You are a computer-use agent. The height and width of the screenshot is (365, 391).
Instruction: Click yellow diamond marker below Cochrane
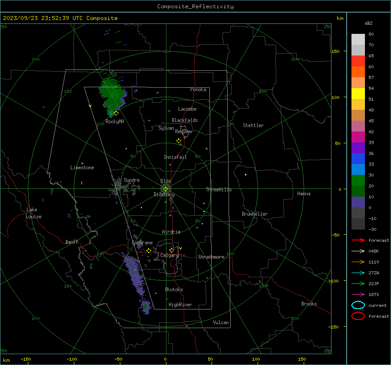click(149, 250)
